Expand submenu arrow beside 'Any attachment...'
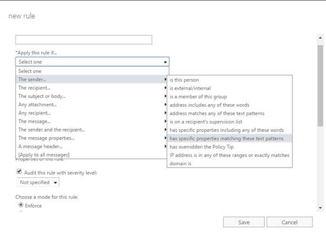The height and width of the screenshot is (236, 326). tap(165, 104)
